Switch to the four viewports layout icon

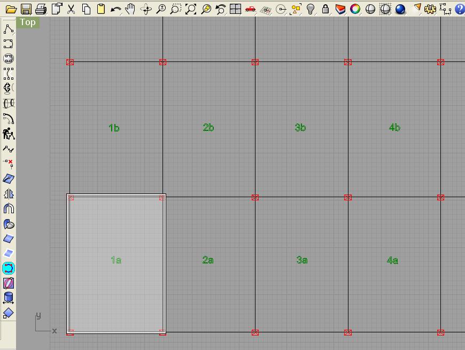(x=236, y=9)
